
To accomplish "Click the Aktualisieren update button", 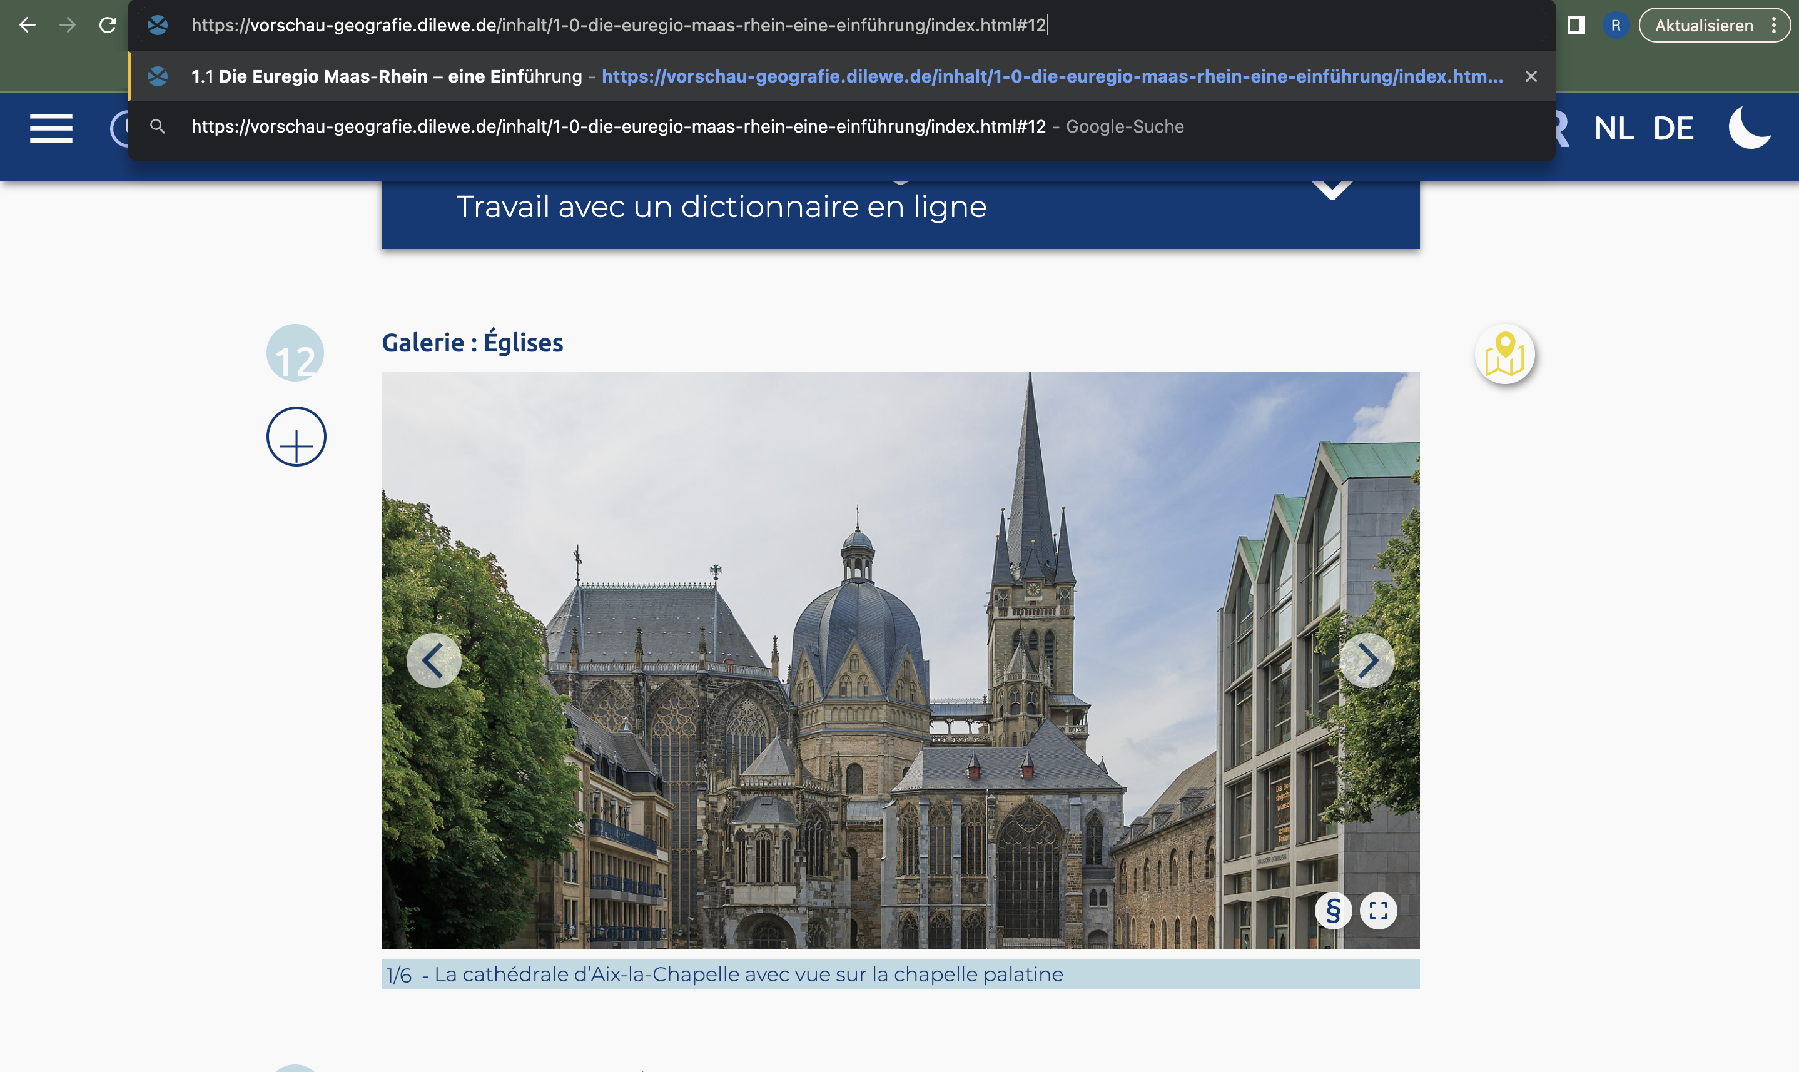I will click(x=1703, y=25).
